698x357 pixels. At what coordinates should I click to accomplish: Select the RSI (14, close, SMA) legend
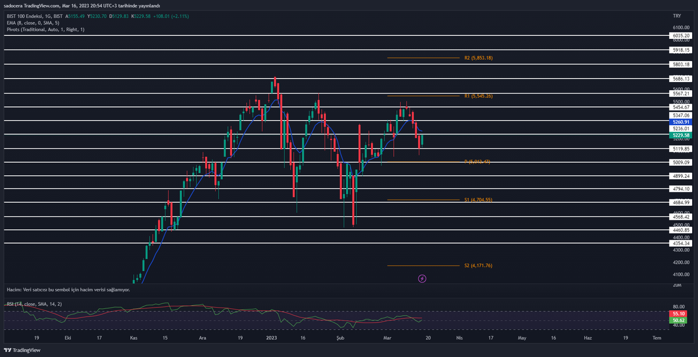click(35, 305)
